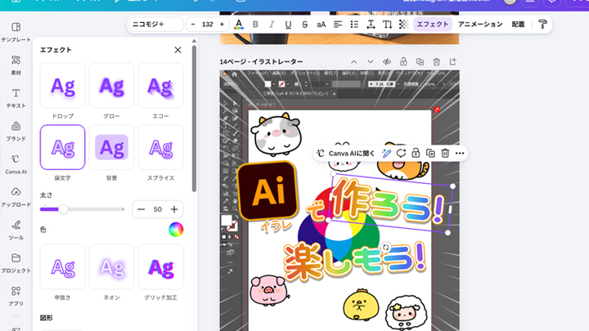589x331 pixels.
Task: Delete page 14 with trash icon
Action: tap(436, 61)
